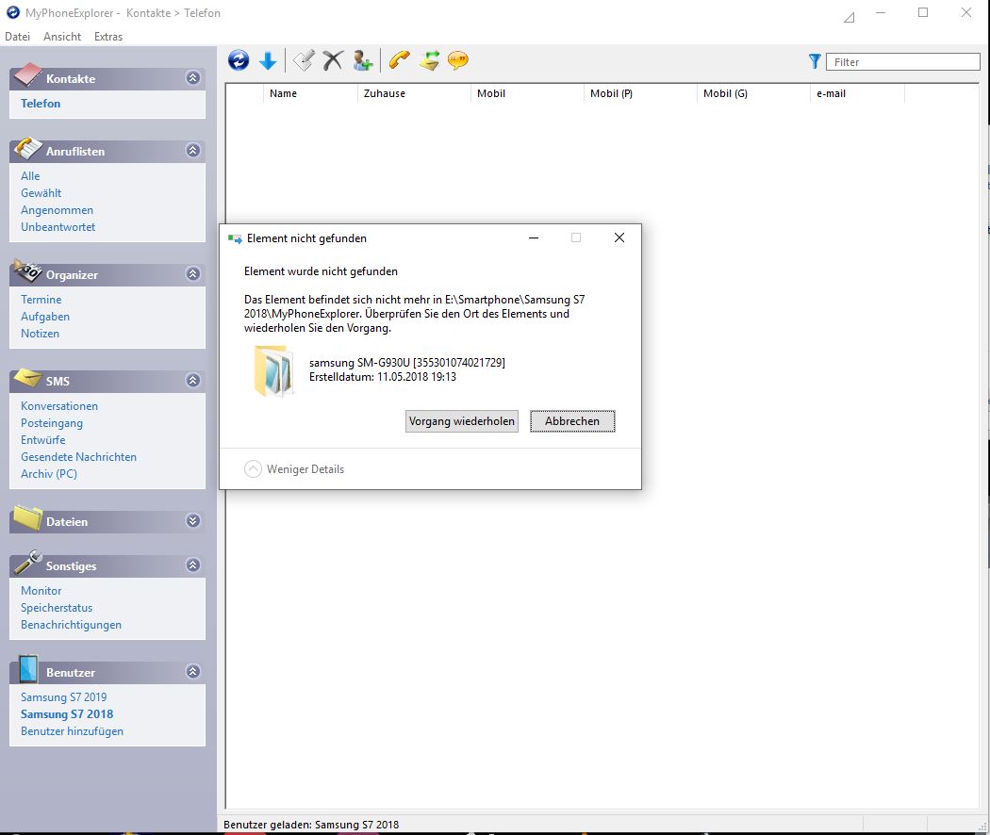Open Speicherstatus
This screenshot has height=835, width=990.
click(57, 608)
